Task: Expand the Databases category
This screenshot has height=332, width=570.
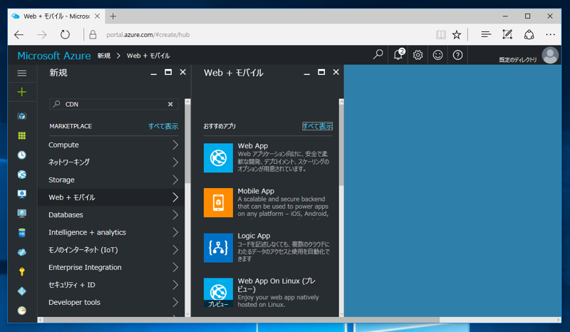Action: pos(111,215)
